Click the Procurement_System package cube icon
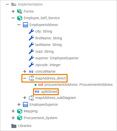117x131 pixels. (20, 118)
